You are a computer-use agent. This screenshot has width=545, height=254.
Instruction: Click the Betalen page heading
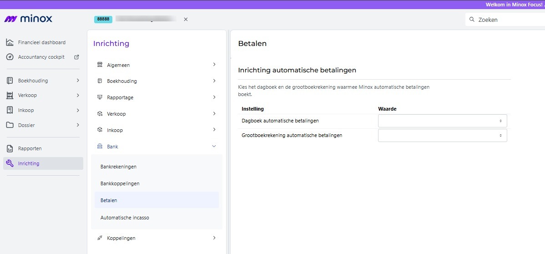252,44
